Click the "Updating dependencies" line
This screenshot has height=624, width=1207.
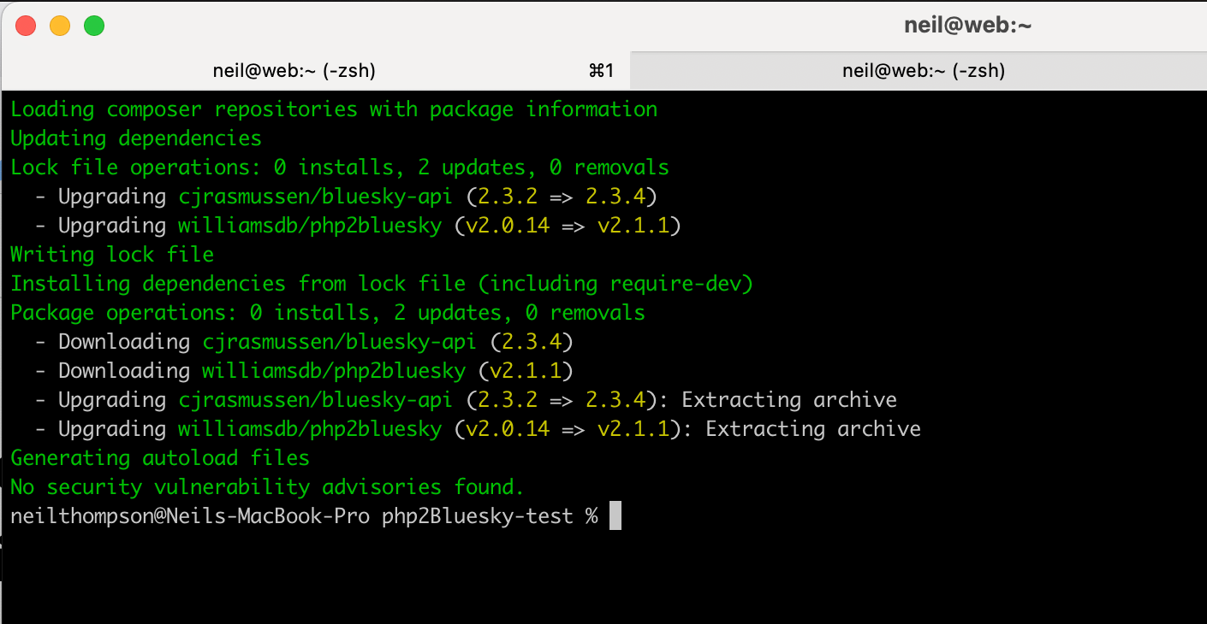[136, 138]
